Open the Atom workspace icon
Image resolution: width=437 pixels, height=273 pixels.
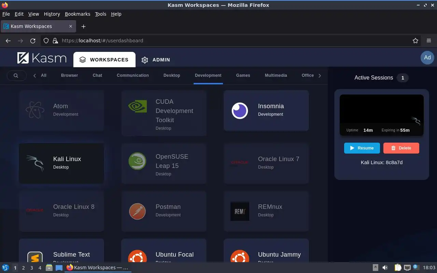click(35, 110)
